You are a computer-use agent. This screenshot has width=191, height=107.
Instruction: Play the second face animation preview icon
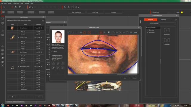[x=58, y=63]
